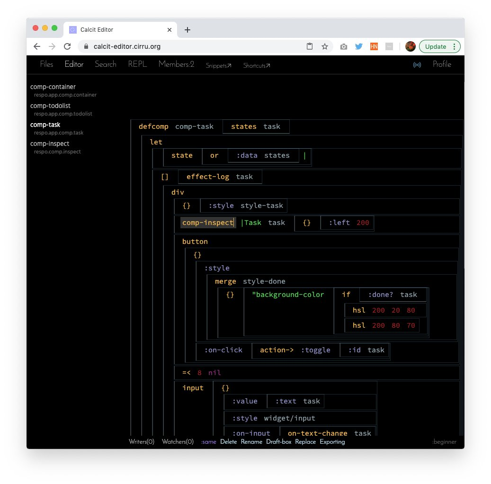Viewport: 491px width, 484px height.
Task: Open the Draft-box command
Action: click(x=279, y=442)
